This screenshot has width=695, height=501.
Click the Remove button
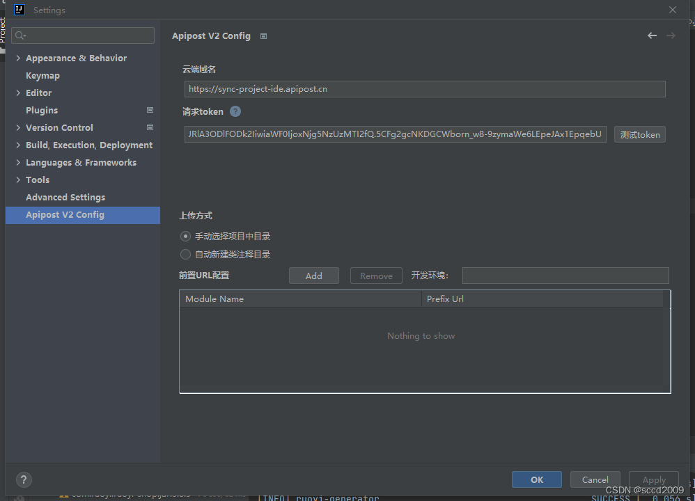click(x=376, y=276)
